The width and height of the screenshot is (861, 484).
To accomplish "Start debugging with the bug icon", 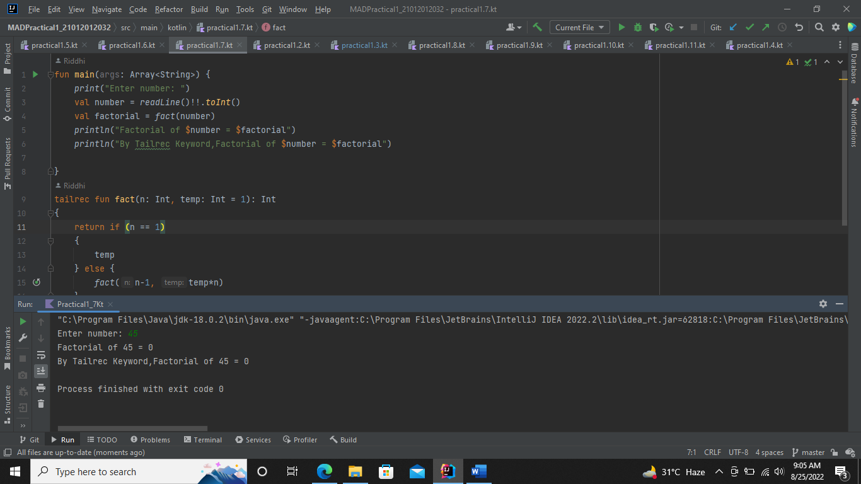I will pyautogui.click(x=637, y=27).
